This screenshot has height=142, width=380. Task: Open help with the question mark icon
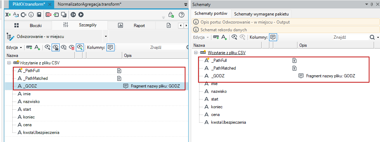(x=182, y=14)
